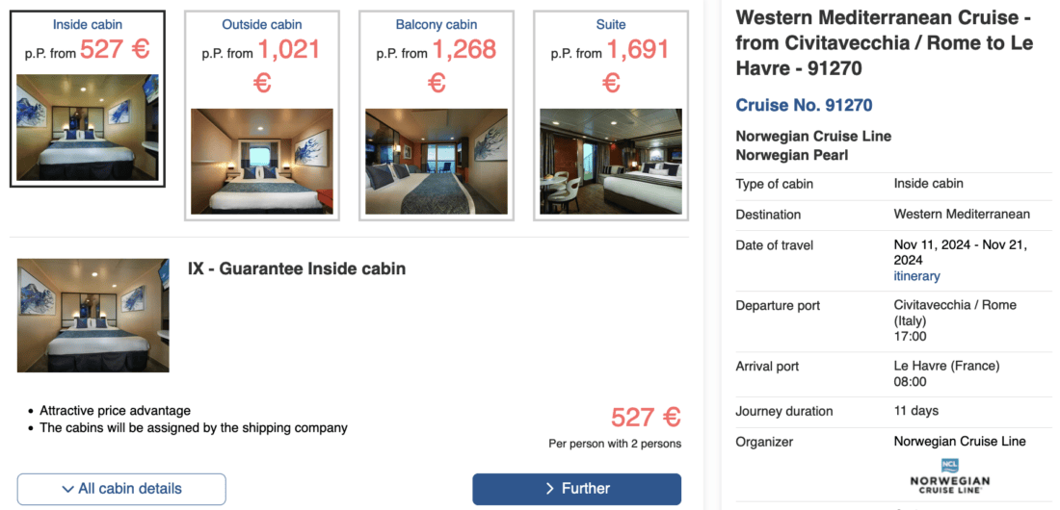Image resolution: width=1060 pixels, height=510 pixels.
Task: View the Balcony cabin room photo
Action: pyautogui.click(x=437, y=161)
